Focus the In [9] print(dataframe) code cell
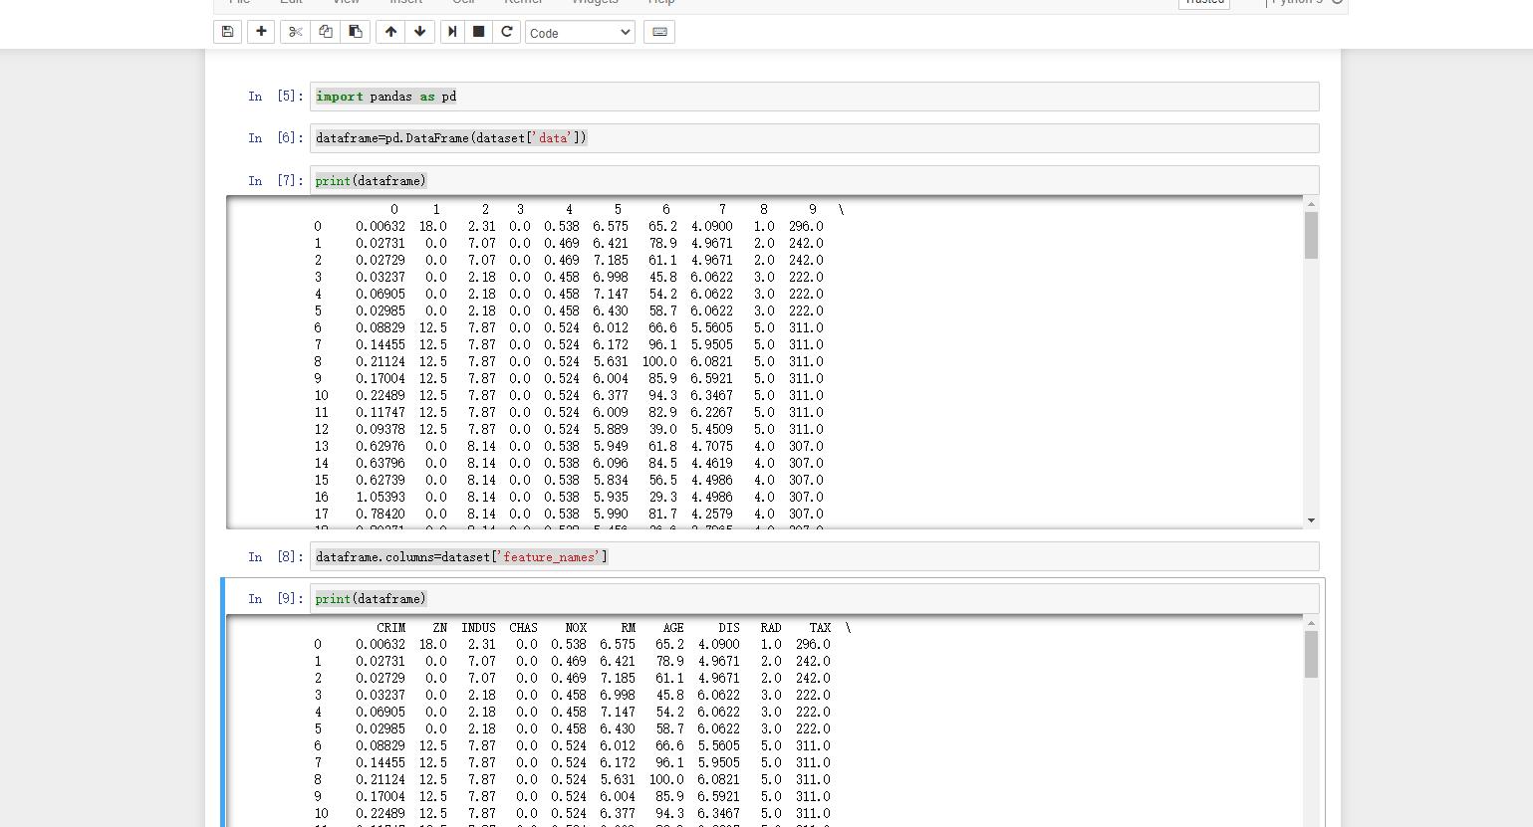 (814, 598)
